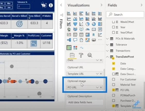The image size is (145, 111).
Task: Choose the scatter chart visualization icon
Action: click(81, 24)
